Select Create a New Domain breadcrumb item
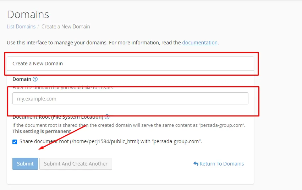Image resolution: width=302 pixels, height=190 pixels. [66, 27]
